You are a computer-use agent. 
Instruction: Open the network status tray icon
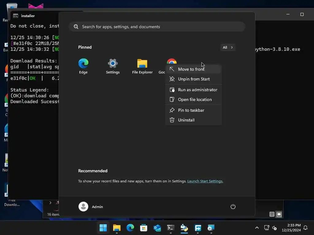[x=266, y=228]
